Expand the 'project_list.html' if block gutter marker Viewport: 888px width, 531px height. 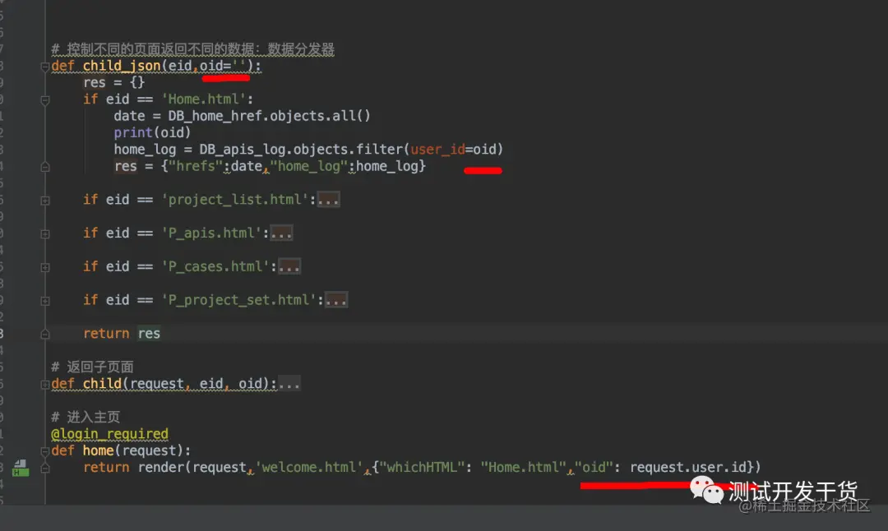44,201
